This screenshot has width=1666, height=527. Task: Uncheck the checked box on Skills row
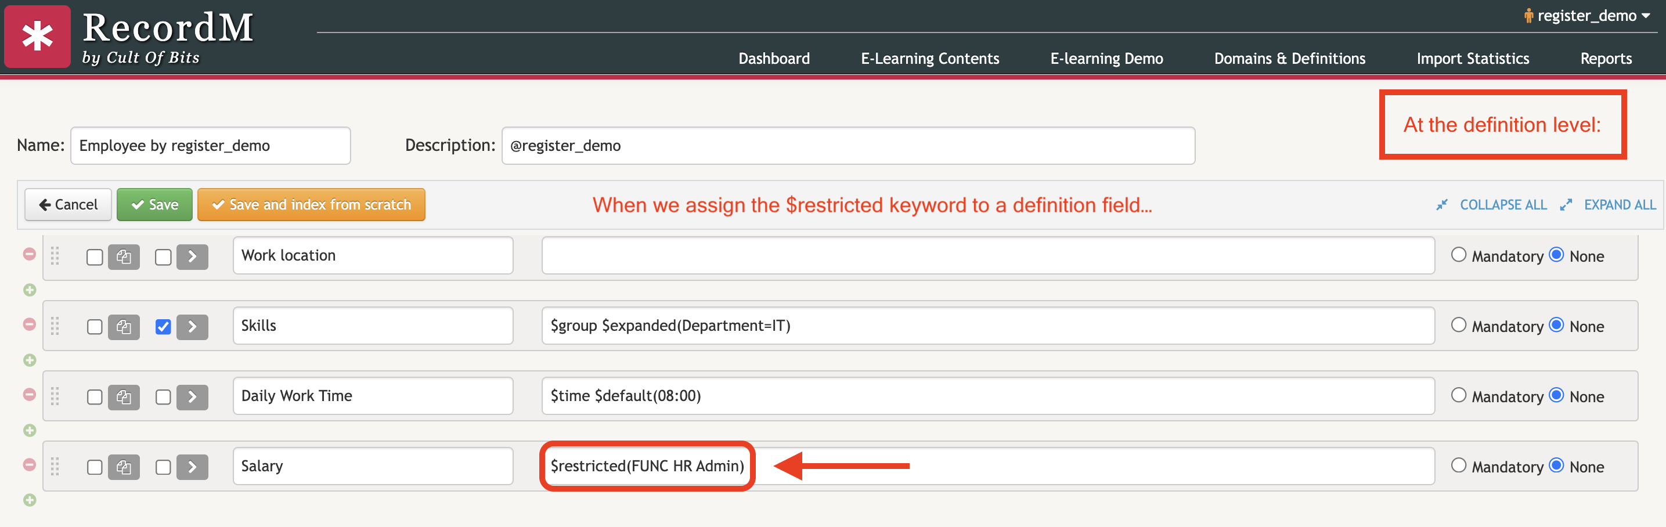pos(163,327)
